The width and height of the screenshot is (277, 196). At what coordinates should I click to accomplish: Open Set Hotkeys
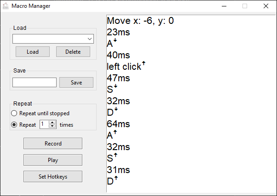tap(53, 176)
